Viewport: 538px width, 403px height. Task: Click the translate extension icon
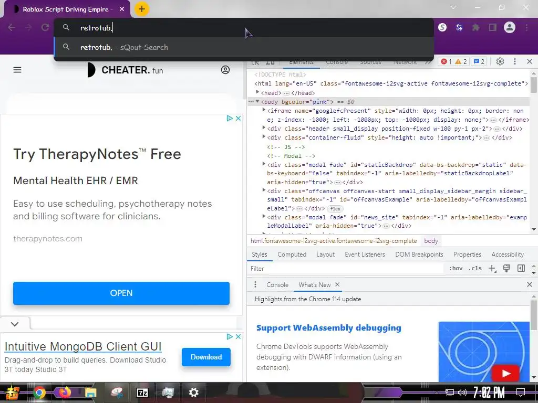[459, 27]
